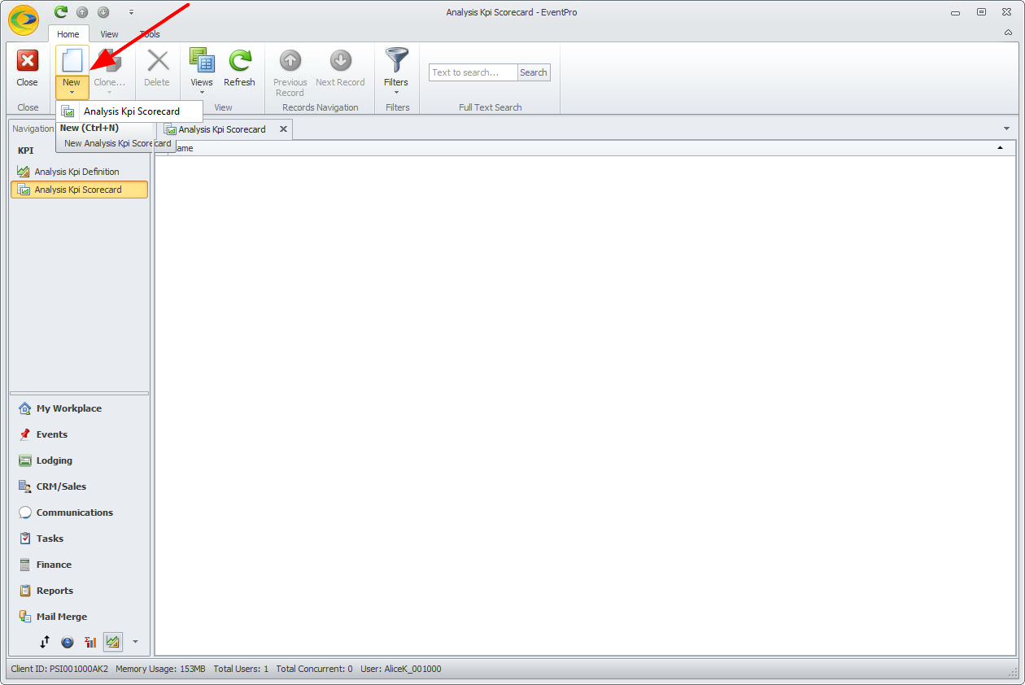Collapse the ribbon with the chevron button
The width and height of the screenshot is (1025, 685).
tap(1008, 33)
